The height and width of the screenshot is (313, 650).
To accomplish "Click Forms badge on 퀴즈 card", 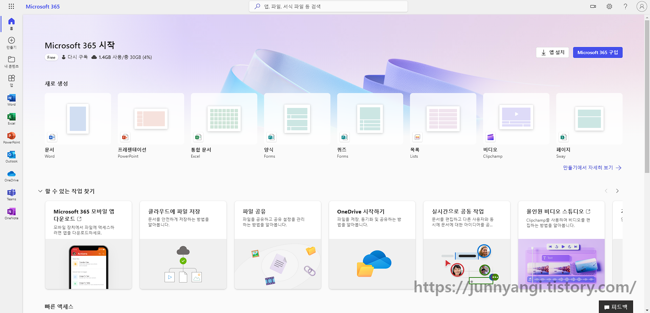I will [344, 137].
